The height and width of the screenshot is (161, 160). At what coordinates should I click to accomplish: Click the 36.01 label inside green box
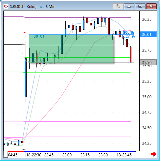pos(39,36)
